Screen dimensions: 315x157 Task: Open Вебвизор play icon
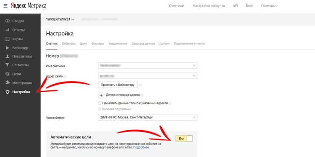8,48
